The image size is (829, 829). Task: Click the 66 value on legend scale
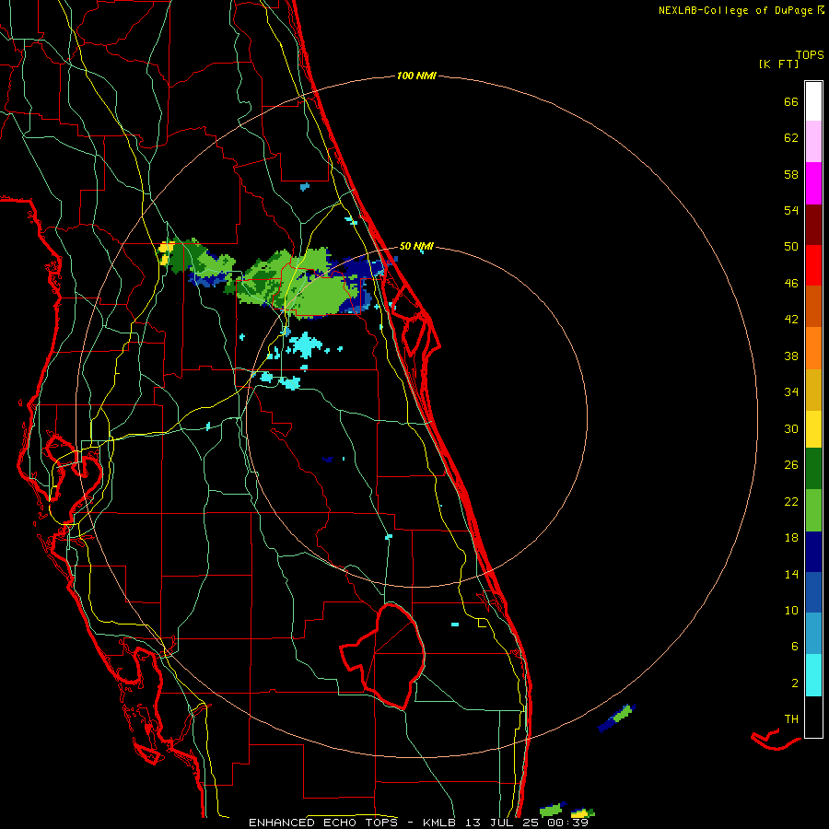click(791, 102)
